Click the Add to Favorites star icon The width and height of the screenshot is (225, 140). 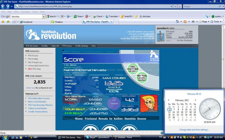(x=8, y=22)
